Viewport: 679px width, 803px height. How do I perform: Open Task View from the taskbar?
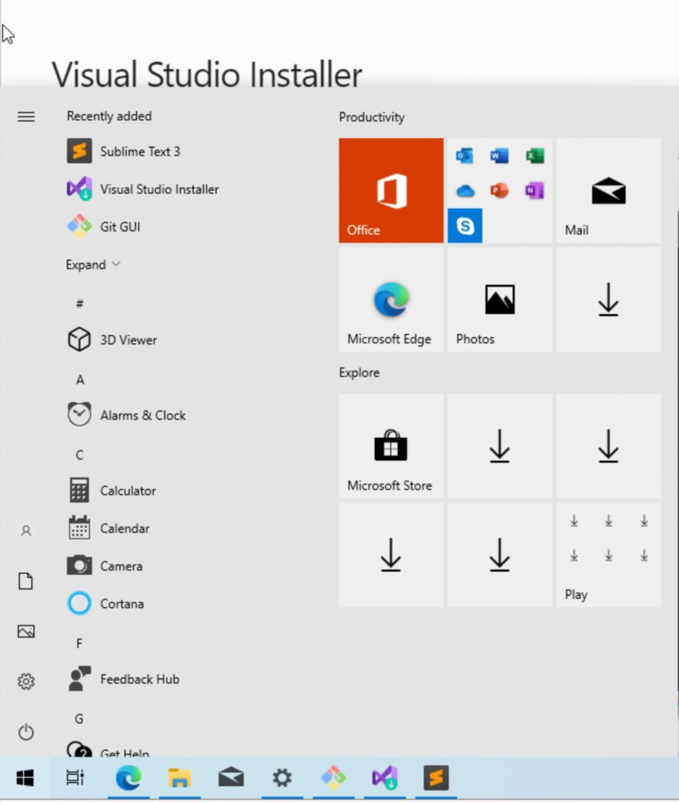click(x=75, y=778)
